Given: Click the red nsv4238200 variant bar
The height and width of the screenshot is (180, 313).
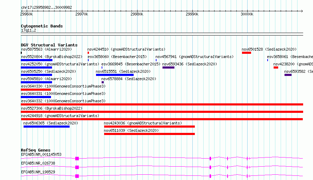Looking at the screenshot, I should click(x=276, y=67).
